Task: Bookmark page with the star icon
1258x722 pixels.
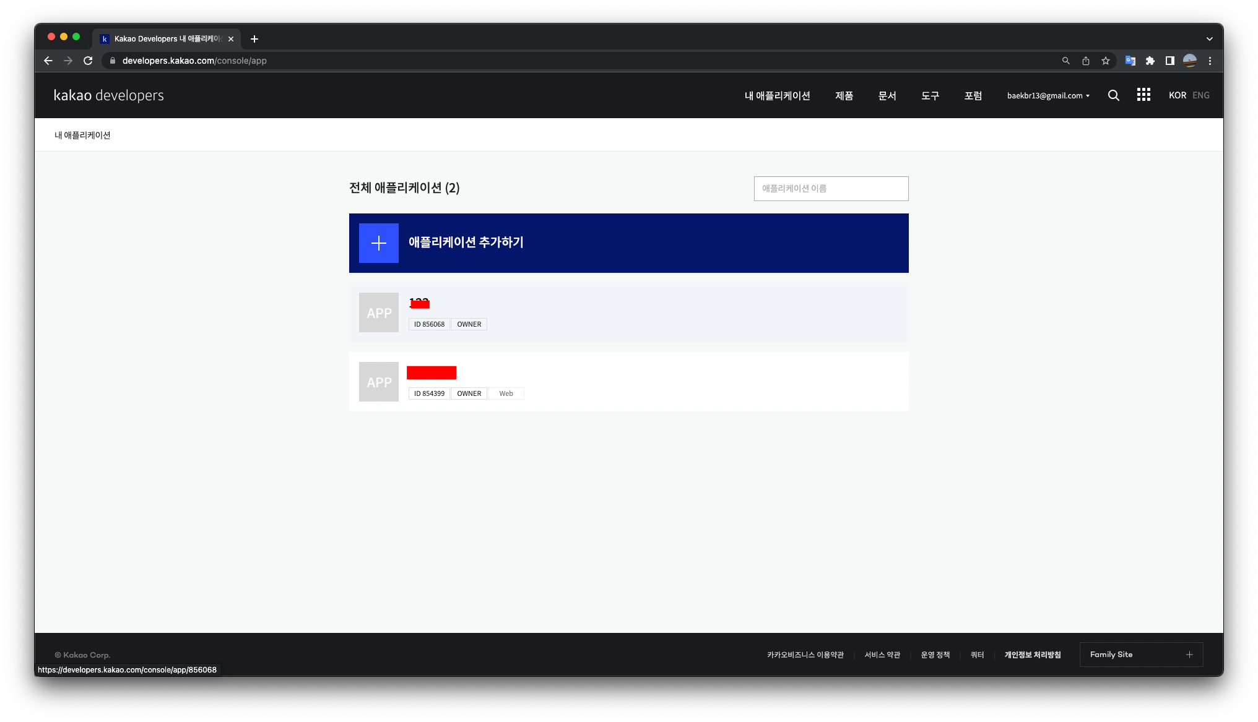Action: click(1106, 61)
